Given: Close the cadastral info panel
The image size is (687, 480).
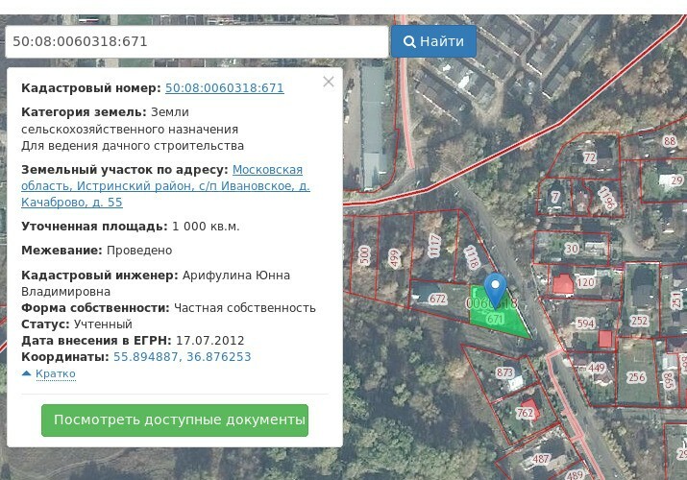Looking at the screenshot, I should (329, 82).
